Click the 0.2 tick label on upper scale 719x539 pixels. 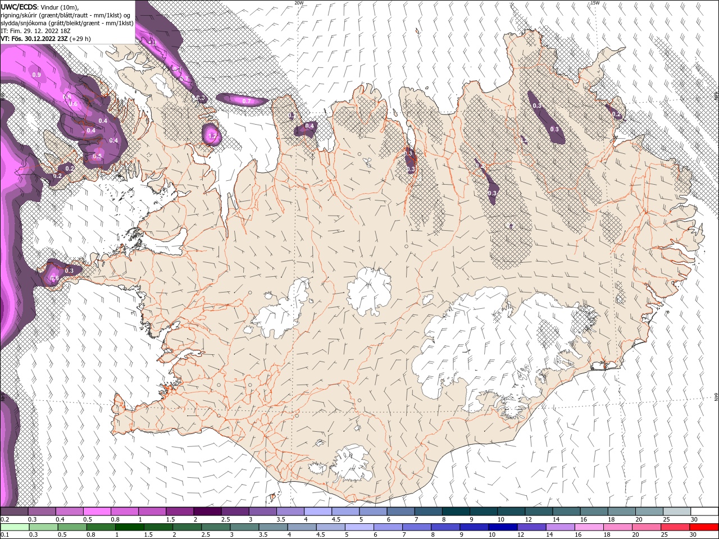click(x=4, y=519)
